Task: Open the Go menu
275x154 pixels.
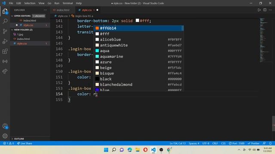Action: click(x=49, y=3)
